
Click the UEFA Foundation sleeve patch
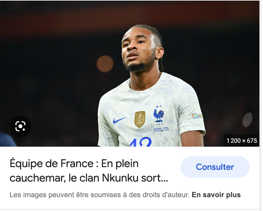click(x=197, y=116)
